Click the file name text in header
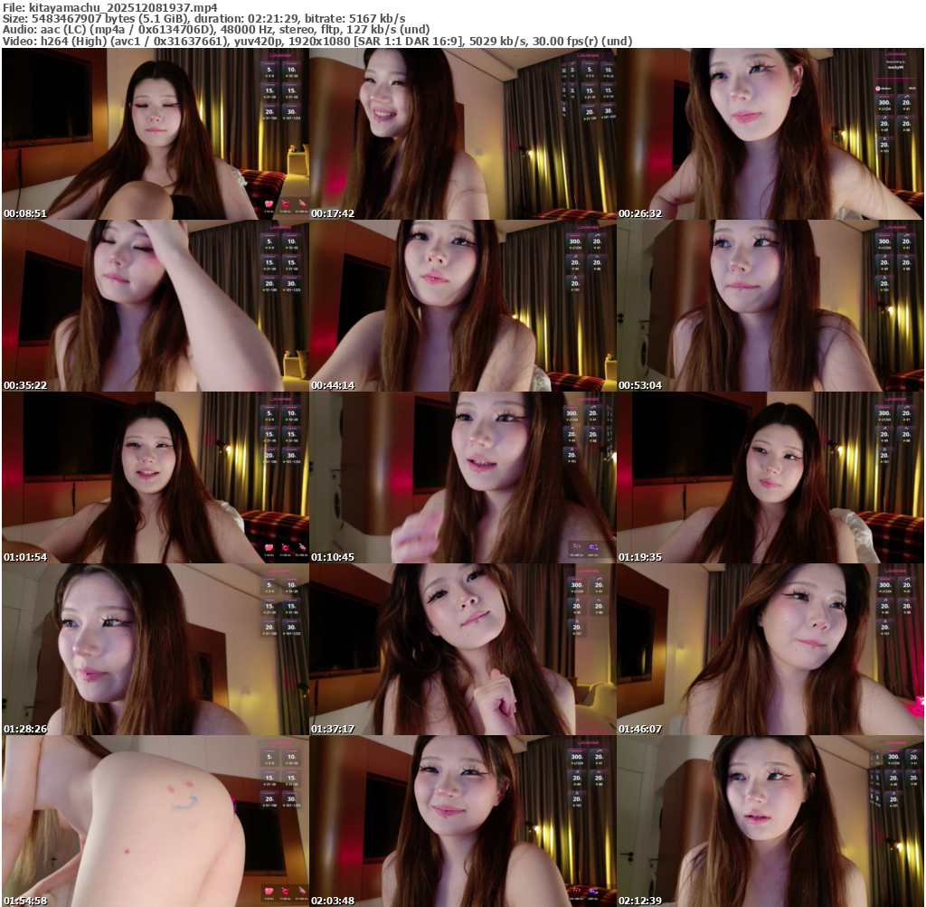 (109, 7)
